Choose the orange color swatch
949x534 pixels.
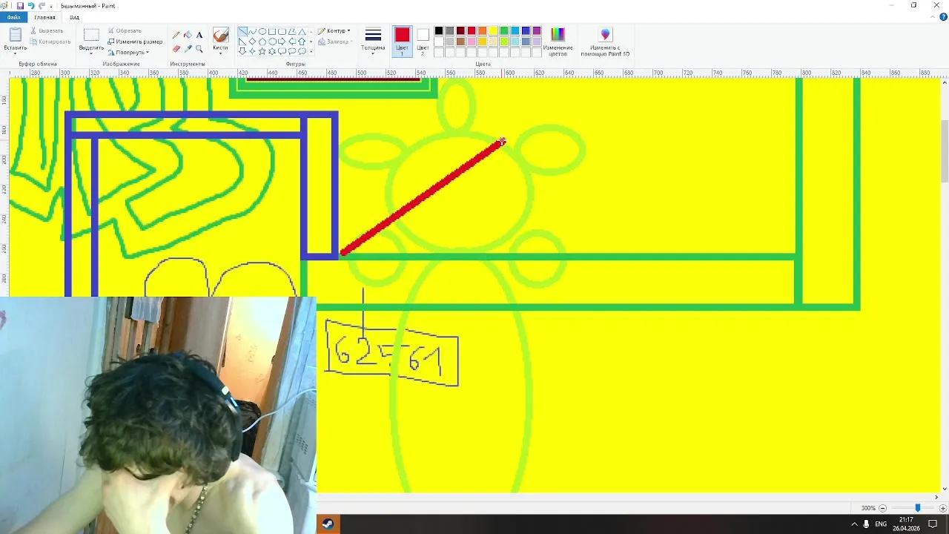coord(482,31)
